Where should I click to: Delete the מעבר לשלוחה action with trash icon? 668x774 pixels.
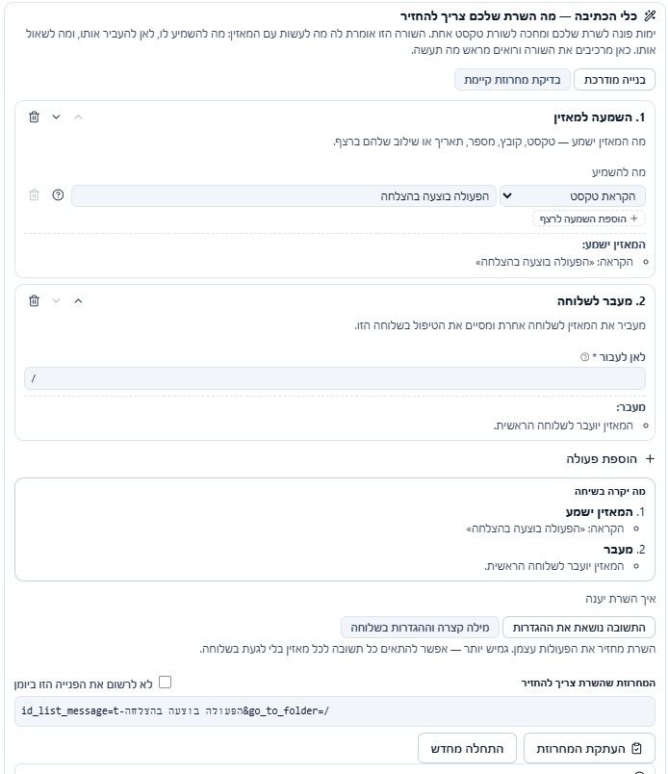coord(34,301)
